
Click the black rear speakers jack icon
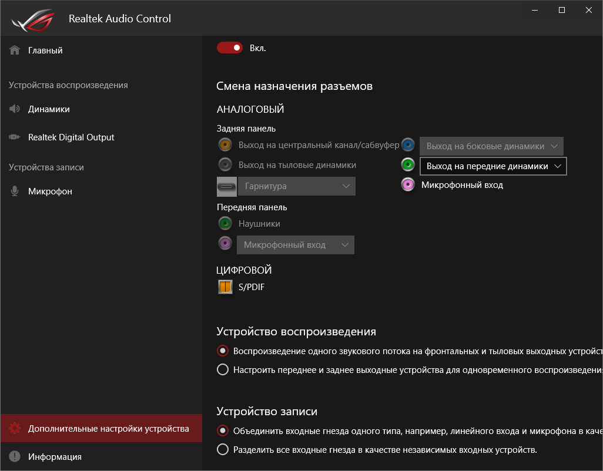click(225, 164)
